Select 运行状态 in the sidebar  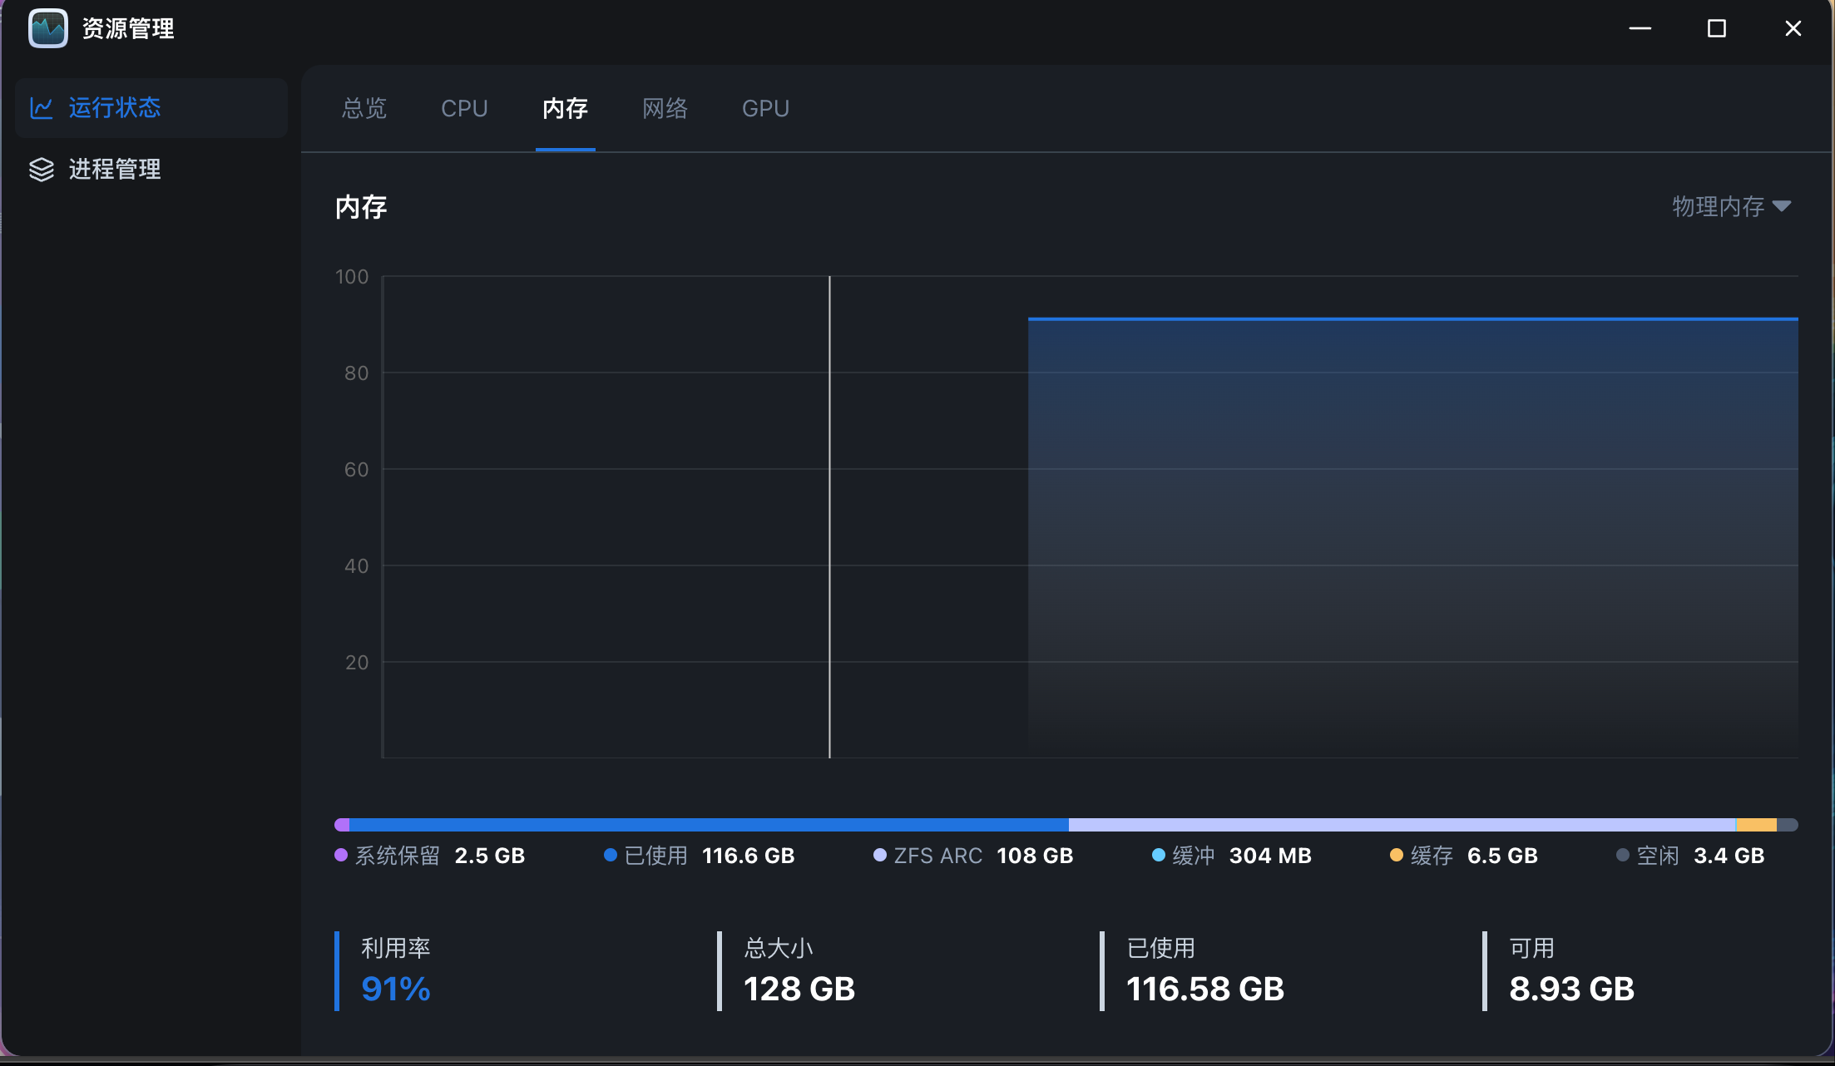115,108
